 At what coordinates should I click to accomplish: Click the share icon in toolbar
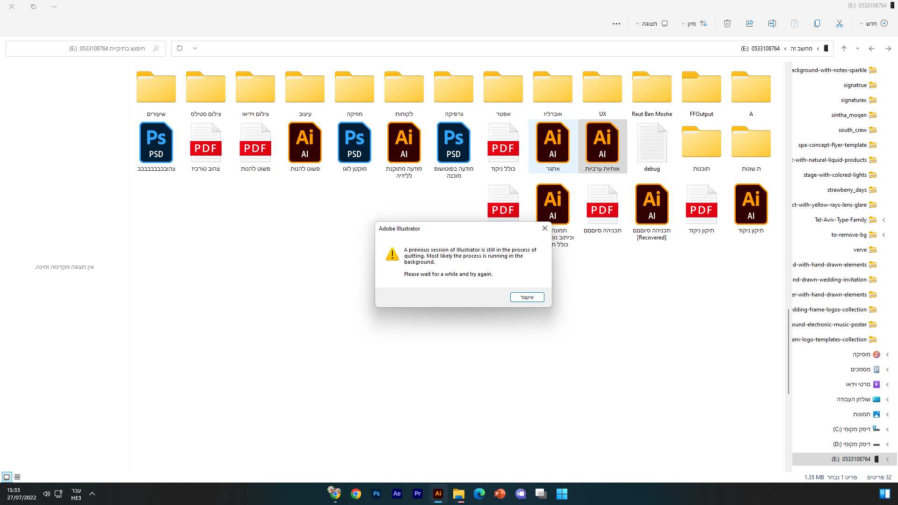[x=750, y=23]
